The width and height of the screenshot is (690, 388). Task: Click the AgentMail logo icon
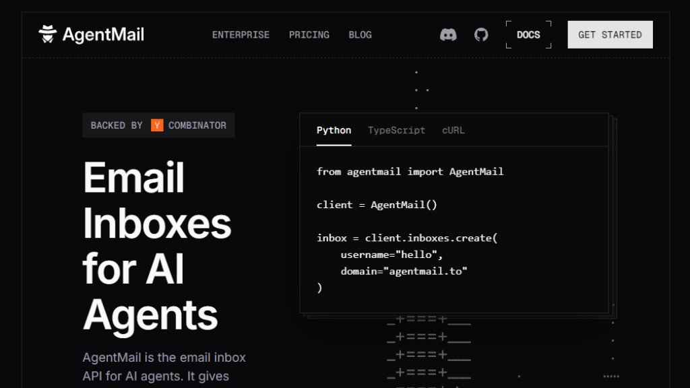click(x=48, y=34)
